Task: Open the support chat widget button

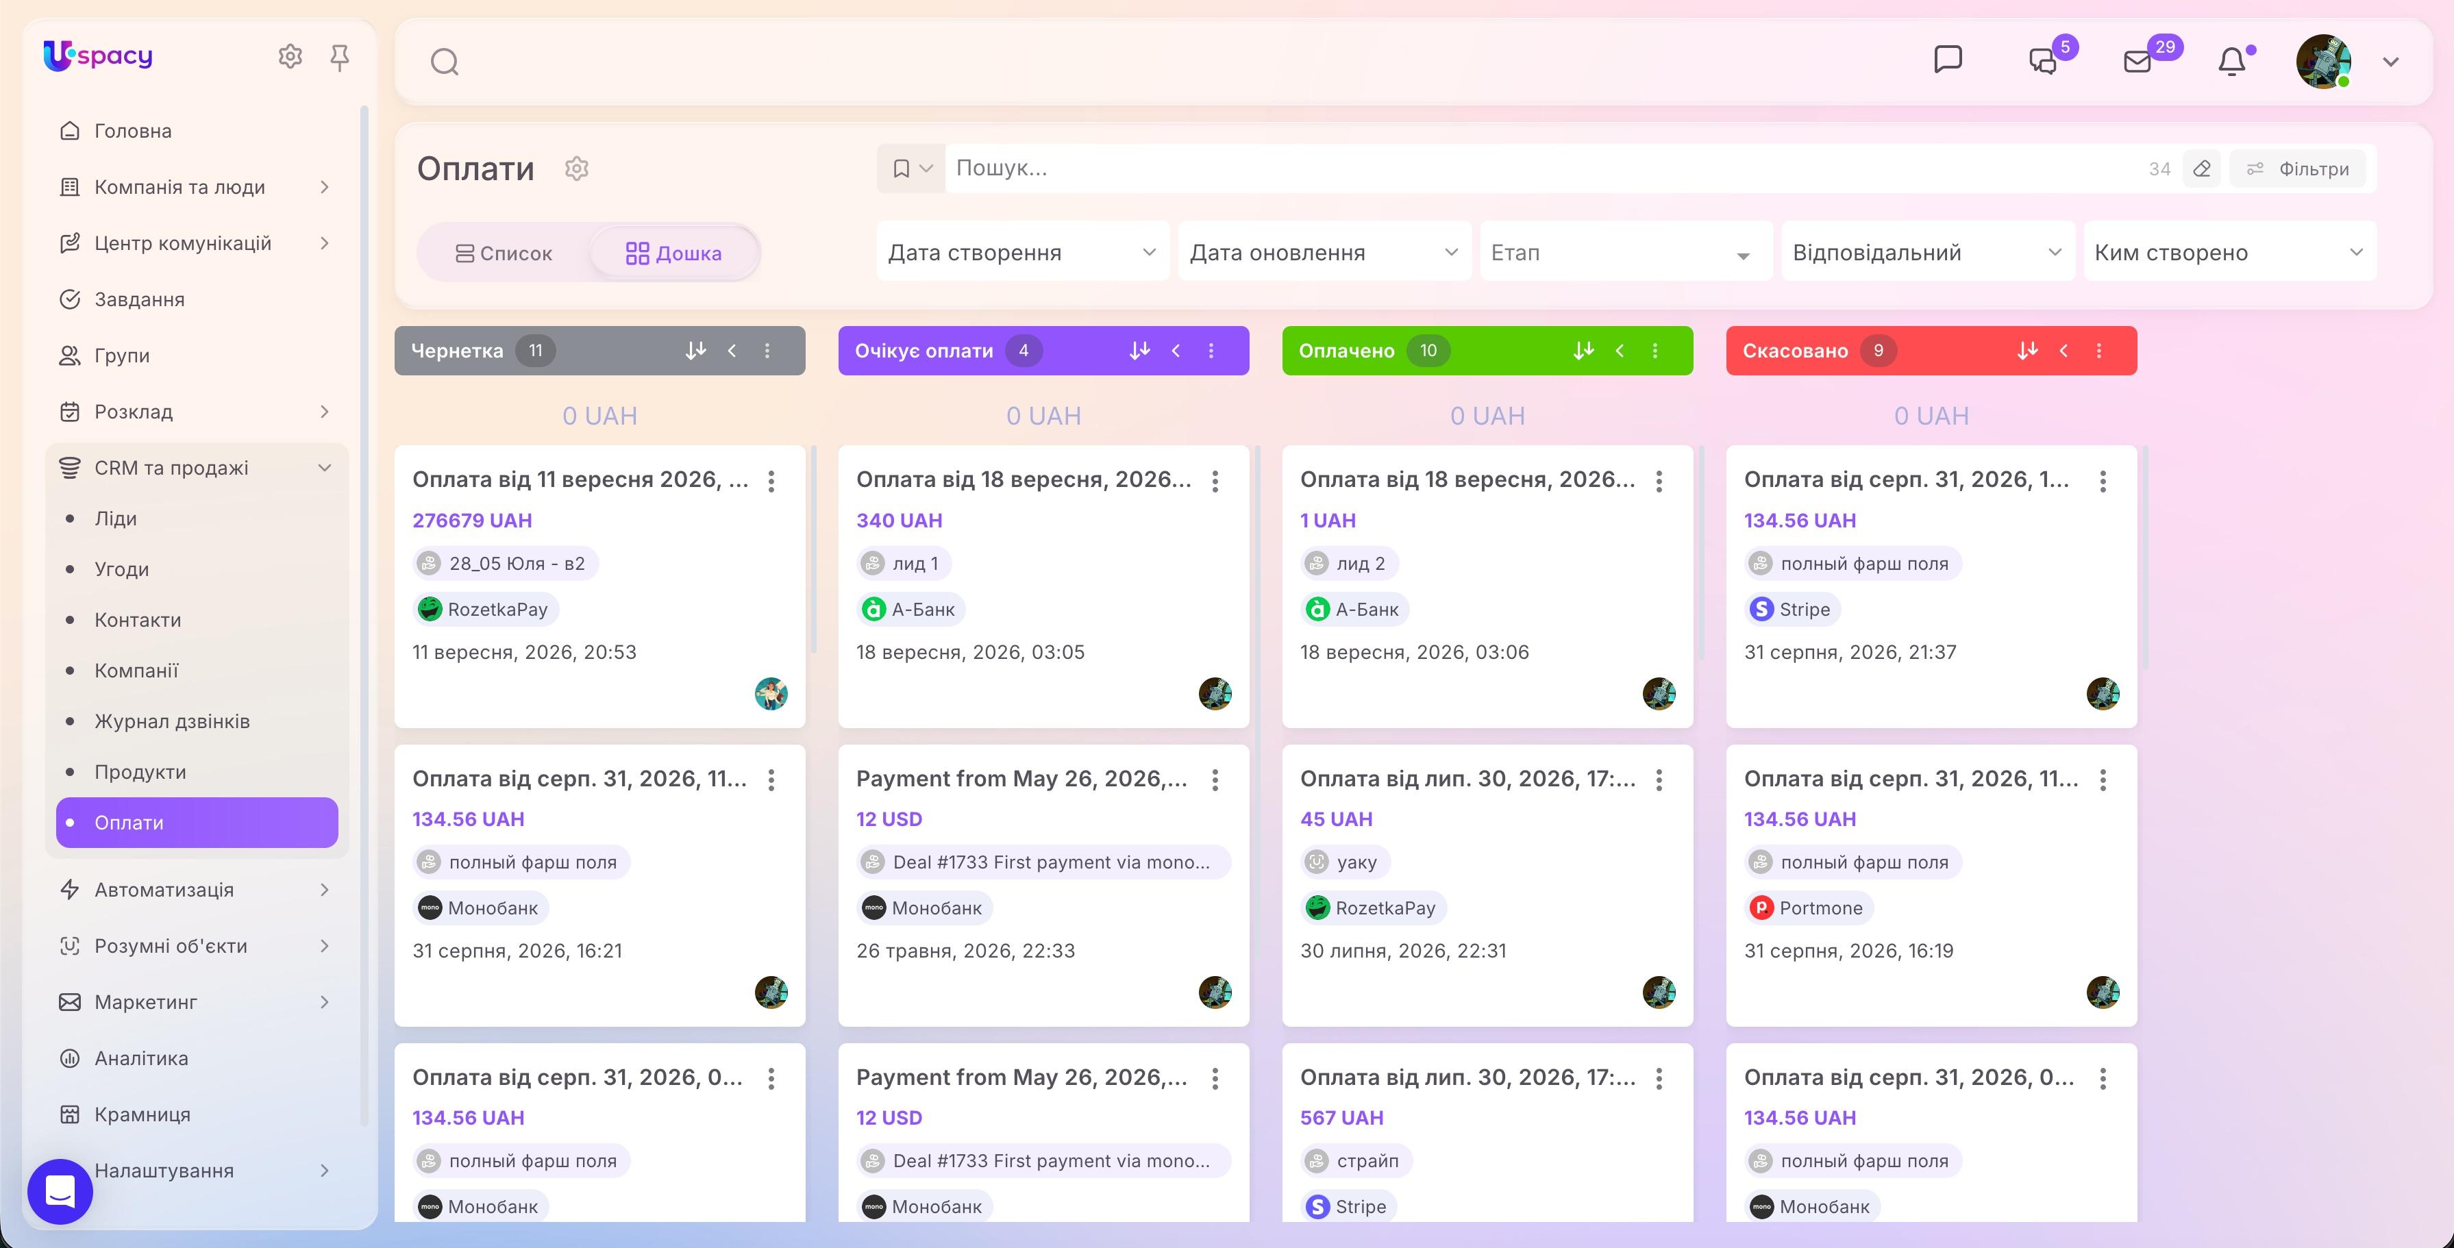Action: click(60, 1191)
